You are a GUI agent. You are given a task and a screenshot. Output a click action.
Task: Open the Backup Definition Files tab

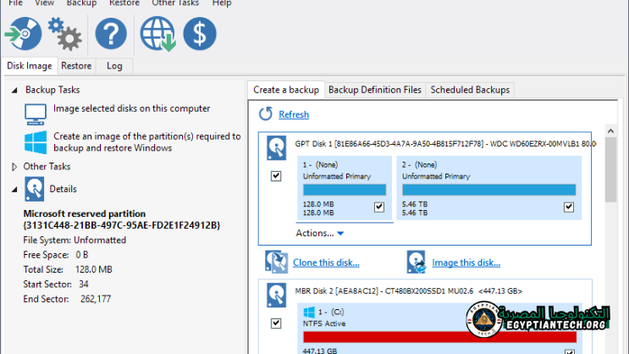pos(374,90)
